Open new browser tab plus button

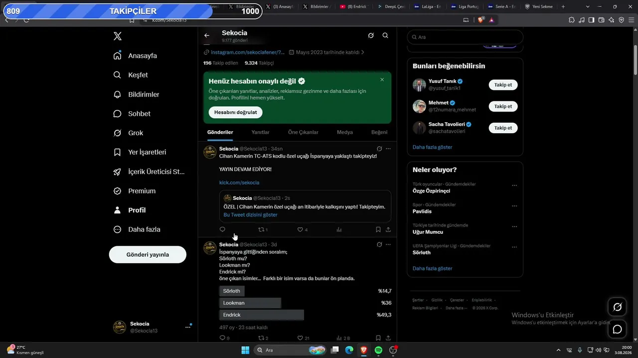pos(563,6)
